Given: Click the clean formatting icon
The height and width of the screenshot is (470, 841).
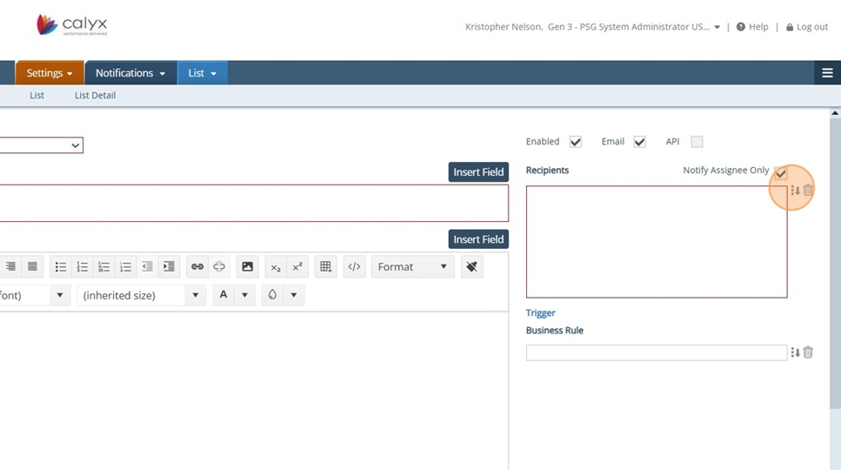Looking at the screenshot, I should (x=471, y=267).
